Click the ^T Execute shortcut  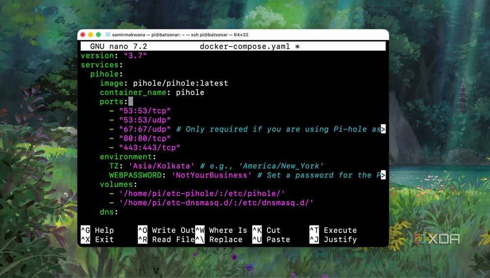tap(333, 230)
